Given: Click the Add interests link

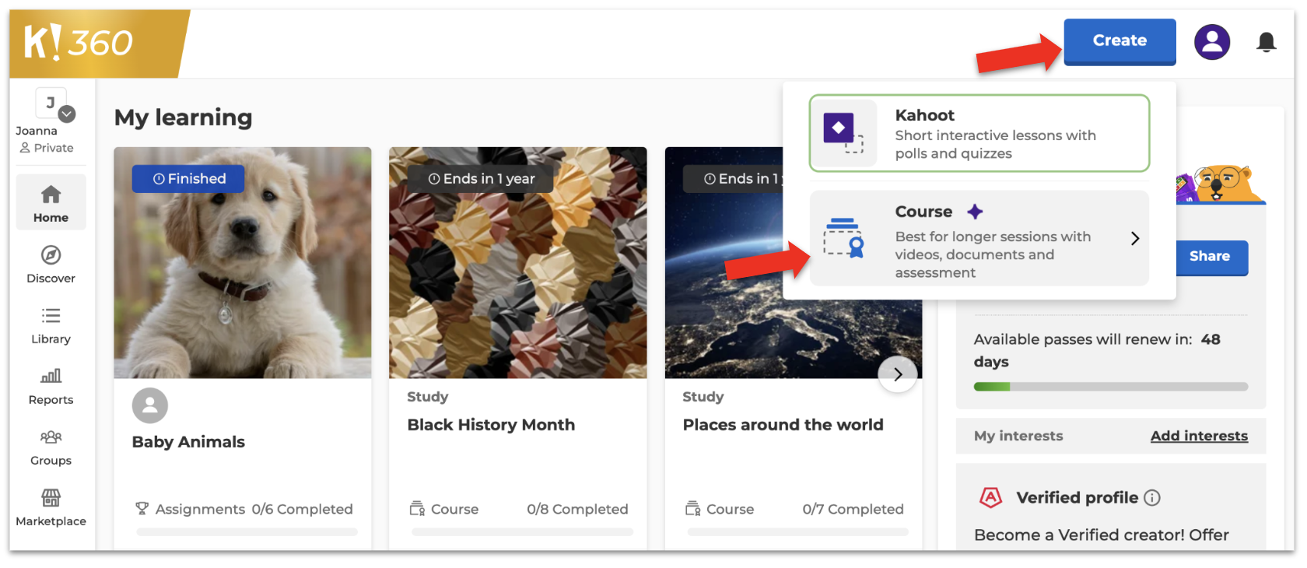Looking at the screenshot, I should [x=1198, y=437].
